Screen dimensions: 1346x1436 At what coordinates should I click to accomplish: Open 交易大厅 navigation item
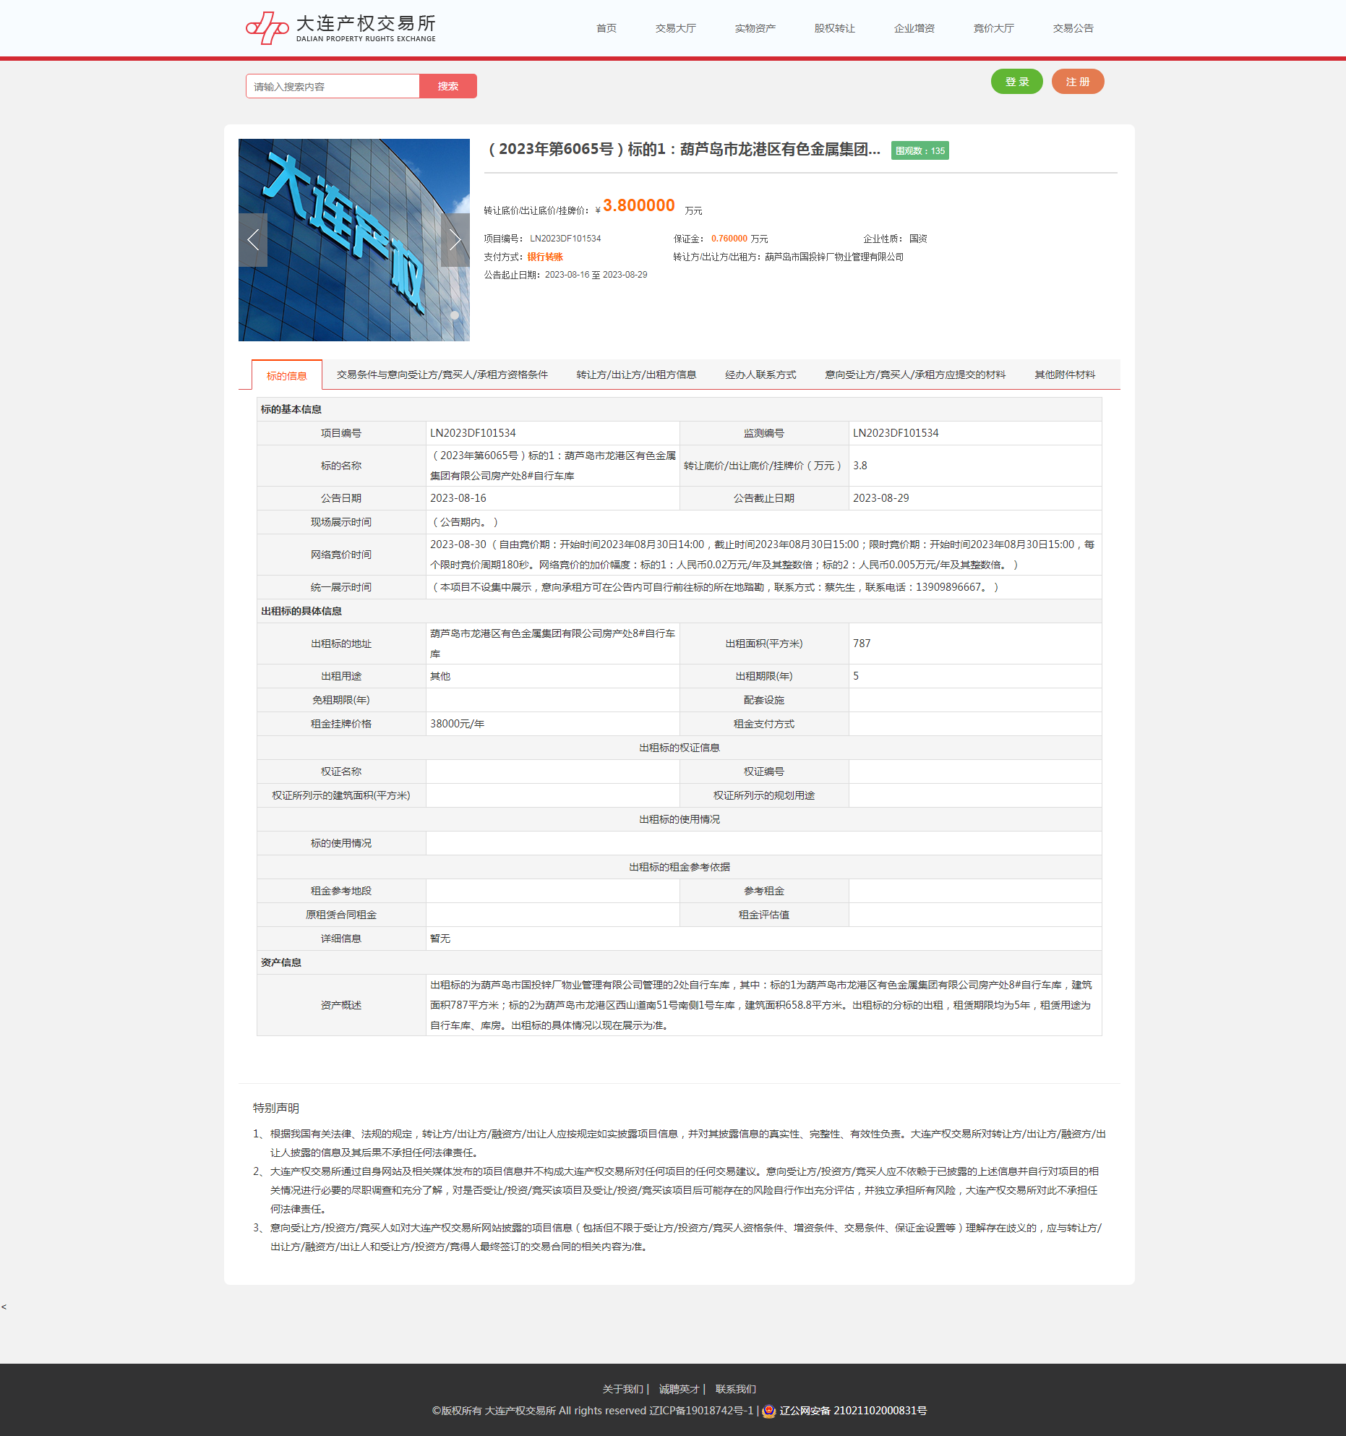pyautogui.click(x=676, y=28)
